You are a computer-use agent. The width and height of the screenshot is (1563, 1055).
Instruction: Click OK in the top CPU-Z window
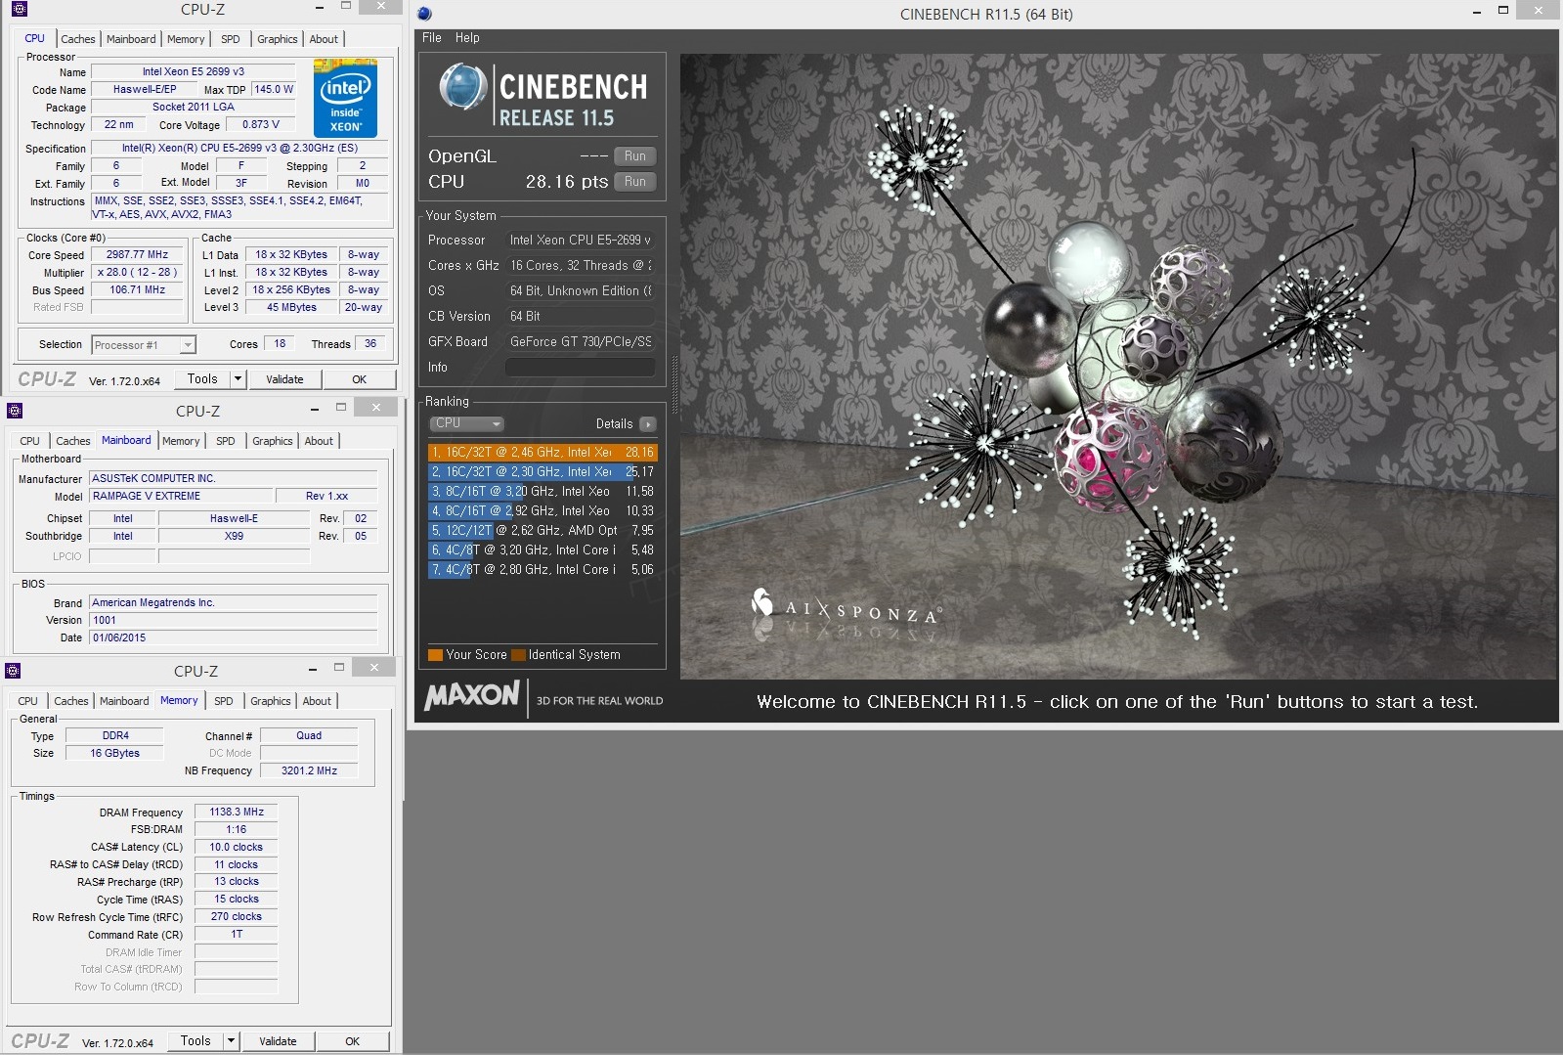(x=360, y=379)
